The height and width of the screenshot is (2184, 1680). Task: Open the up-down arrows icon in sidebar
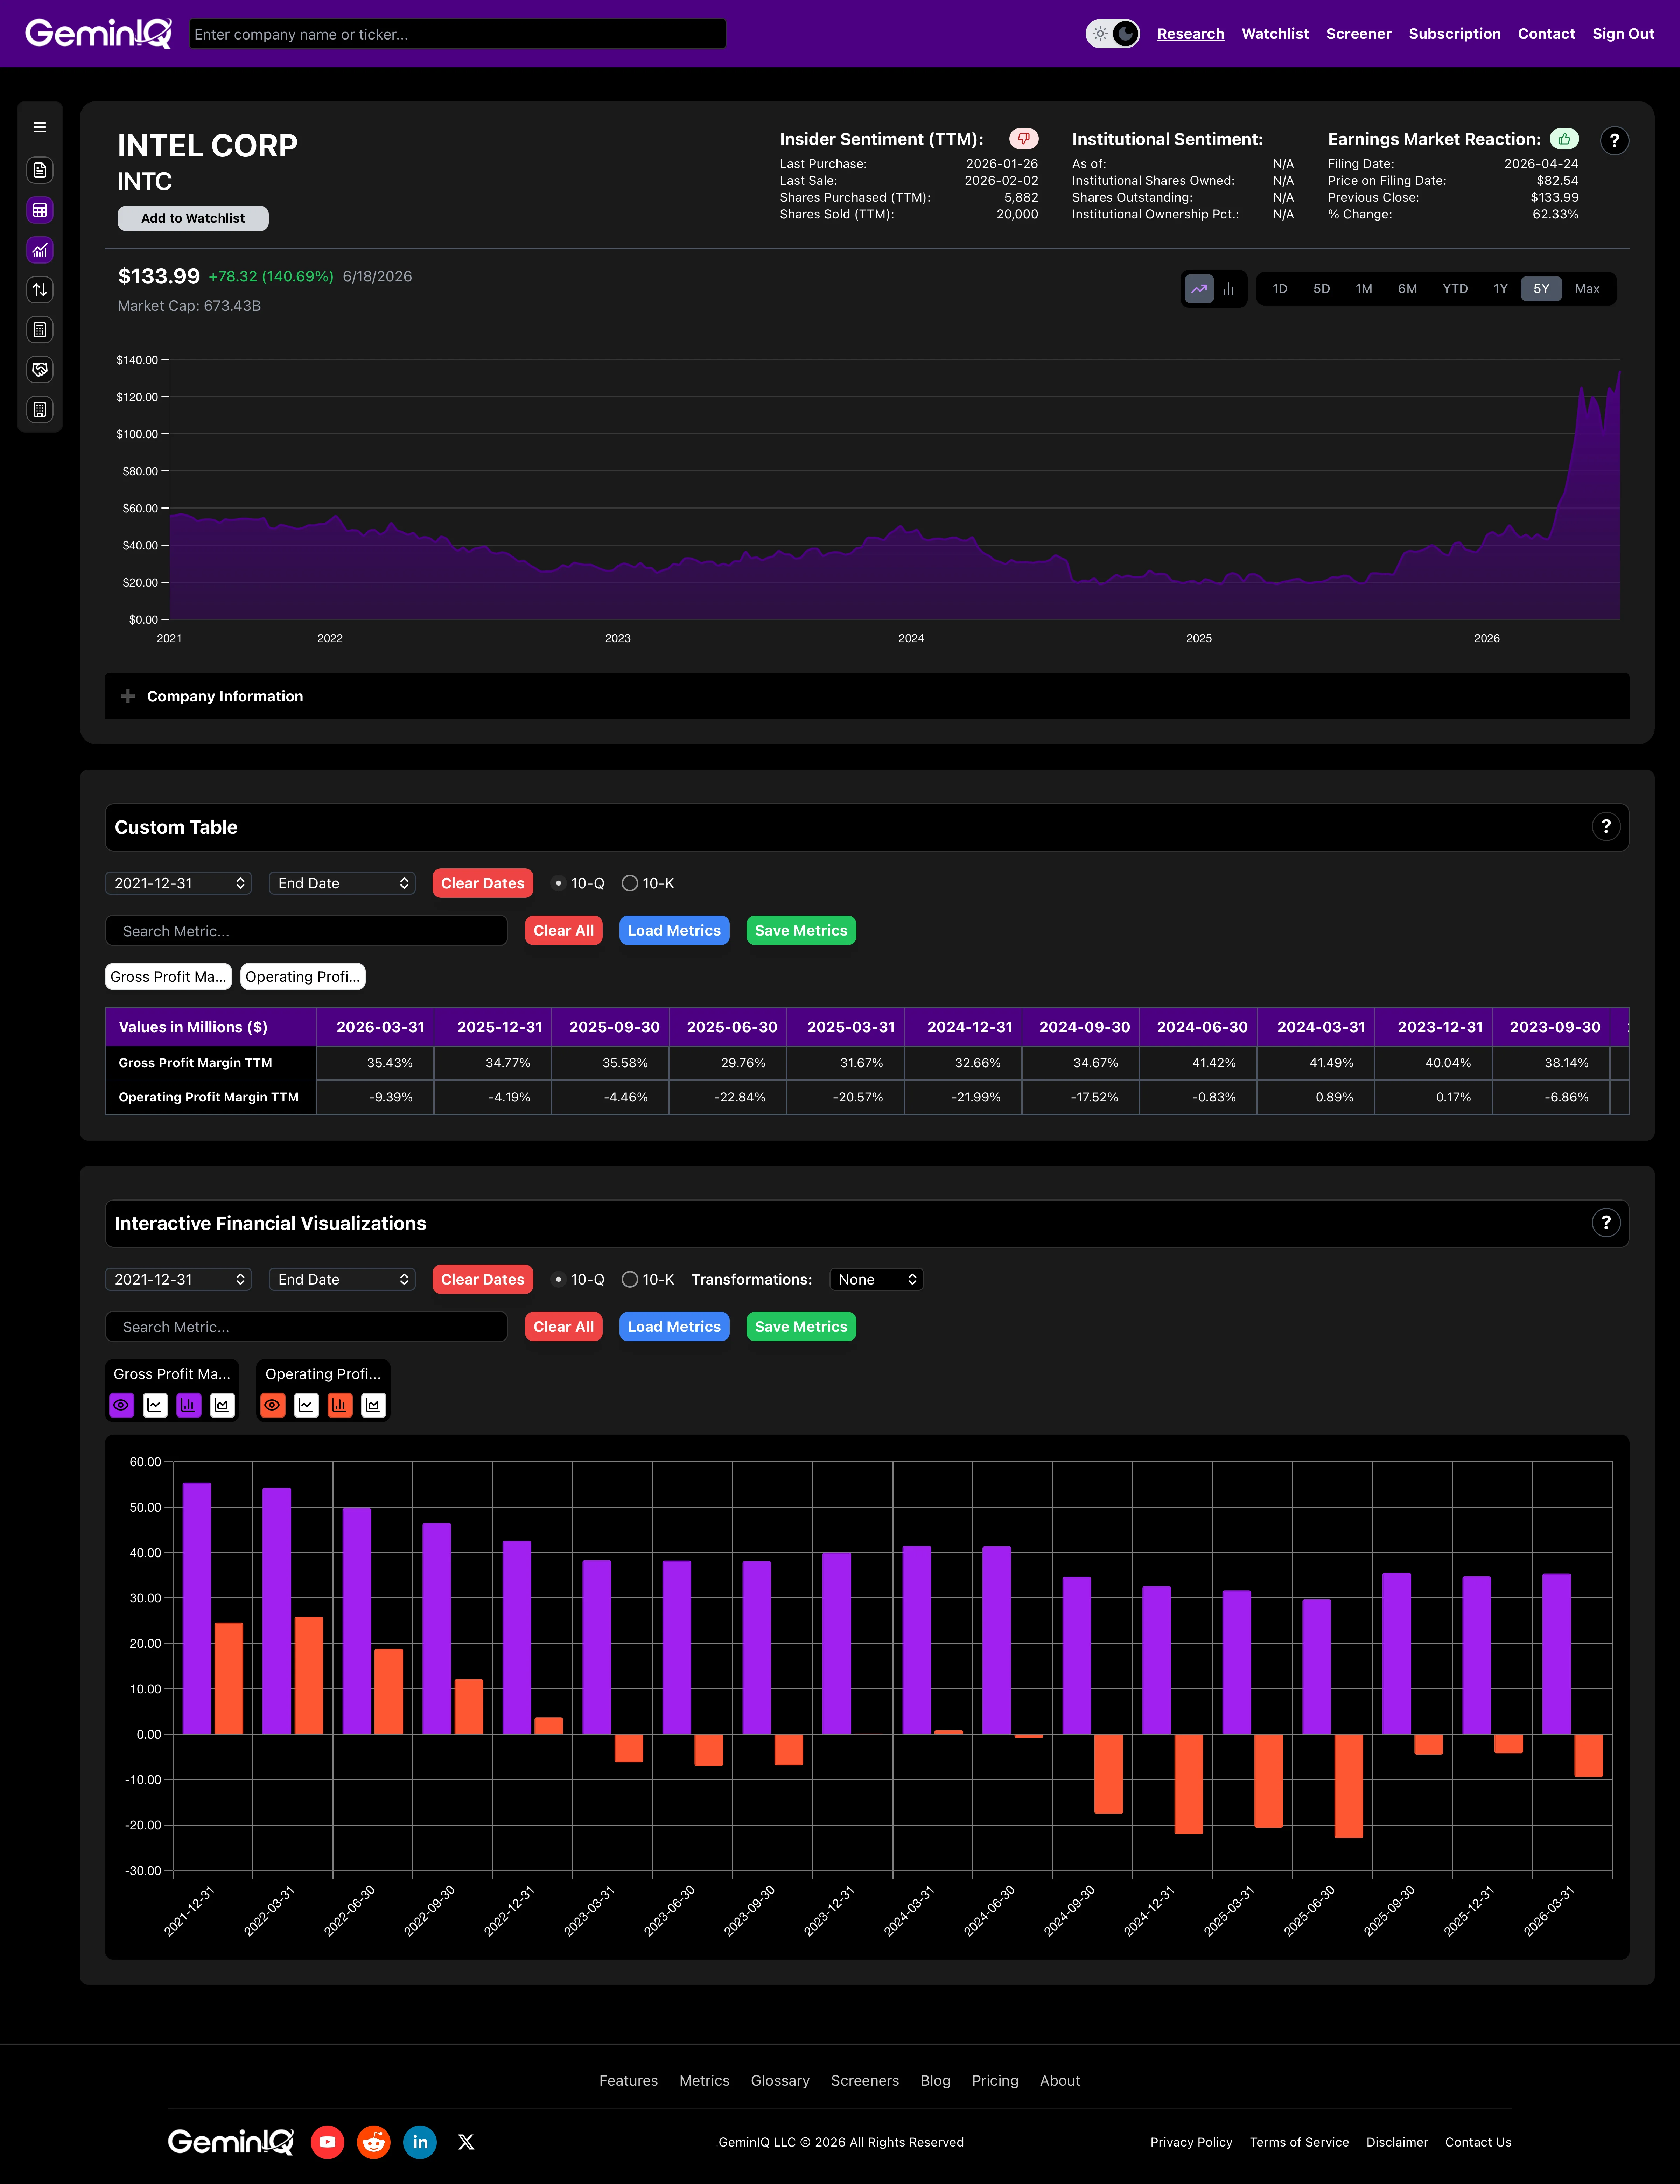[40, 290]
